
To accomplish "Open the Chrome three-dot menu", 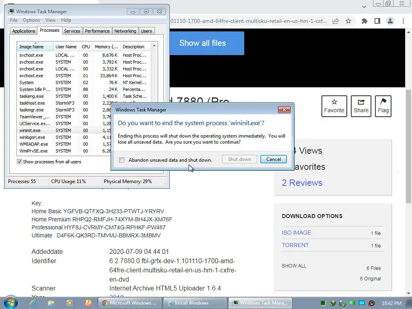I will tap(403, 21).
